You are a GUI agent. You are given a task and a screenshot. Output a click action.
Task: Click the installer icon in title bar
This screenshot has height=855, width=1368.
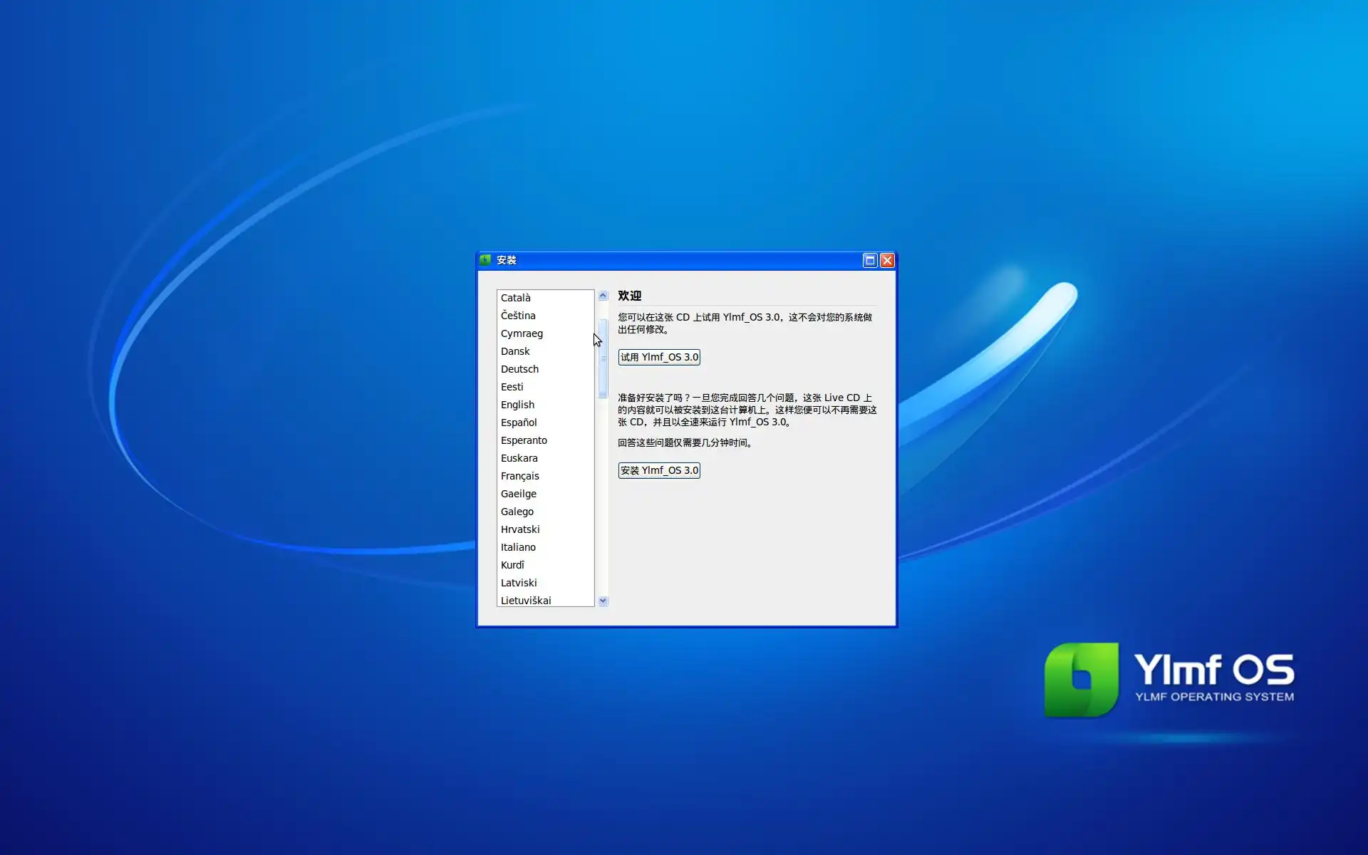point(485,260)
